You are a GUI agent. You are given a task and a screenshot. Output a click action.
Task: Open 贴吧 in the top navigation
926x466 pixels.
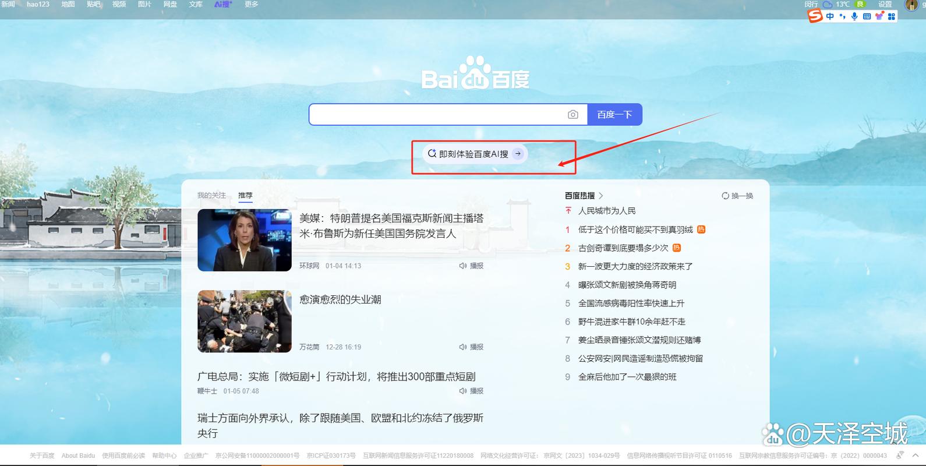pyautogui.click(x=93, y=4)
